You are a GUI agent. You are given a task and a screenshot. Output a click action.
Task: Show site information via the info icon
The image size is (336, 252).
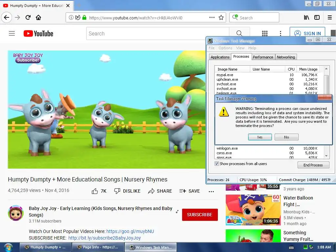pyautogui.click(x=71, y=18)
